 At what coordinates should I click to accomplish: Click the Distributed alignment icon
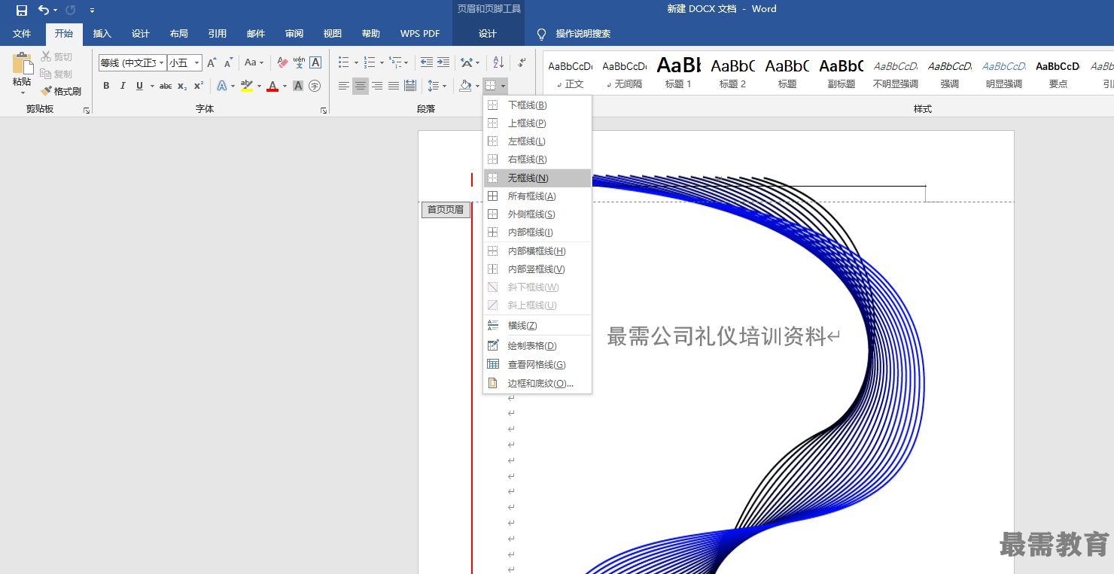pyautogui.click(x=410, y=86)
